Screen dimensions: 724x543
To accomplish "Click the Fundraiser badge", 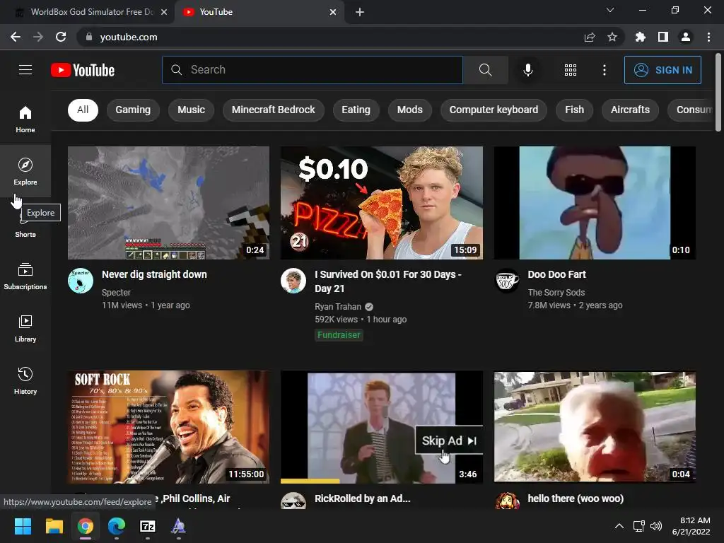I will pos(339,334).
